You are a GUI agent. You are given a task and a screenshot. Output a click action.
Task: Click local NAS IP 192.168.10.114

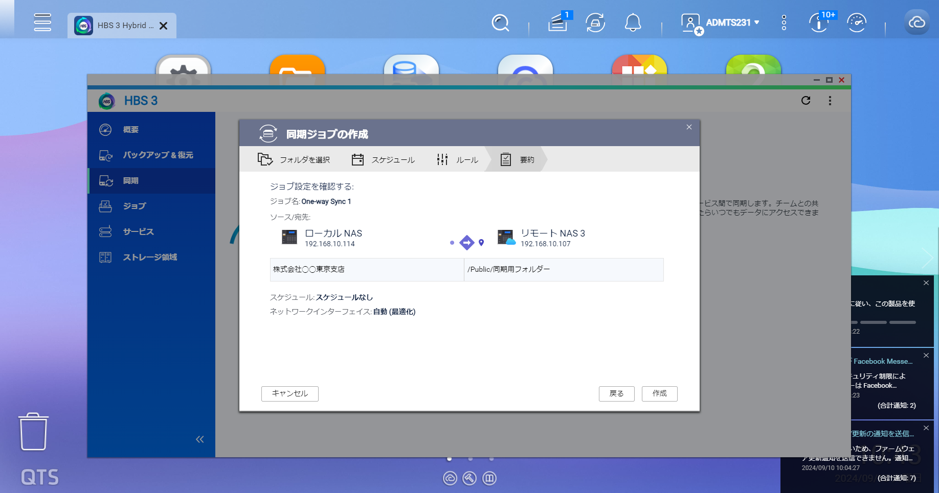click(330, 244)
